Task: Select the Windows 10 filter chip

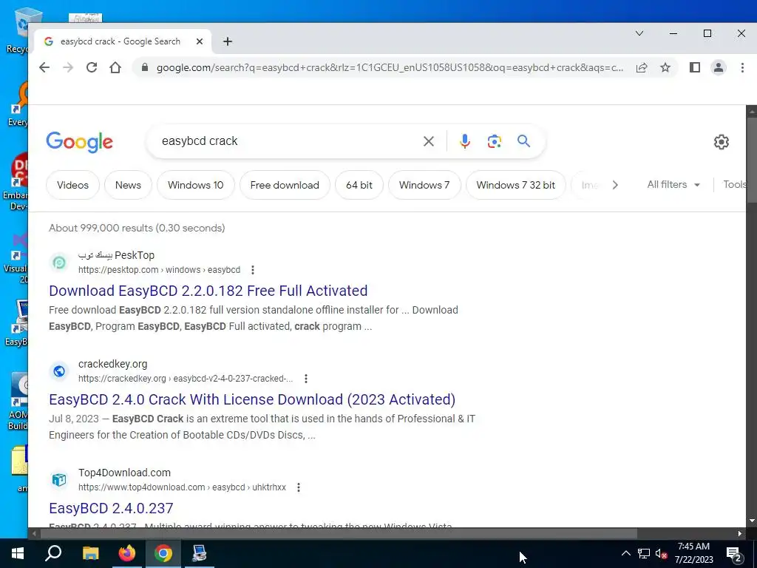Action: (x=195, y=185)
